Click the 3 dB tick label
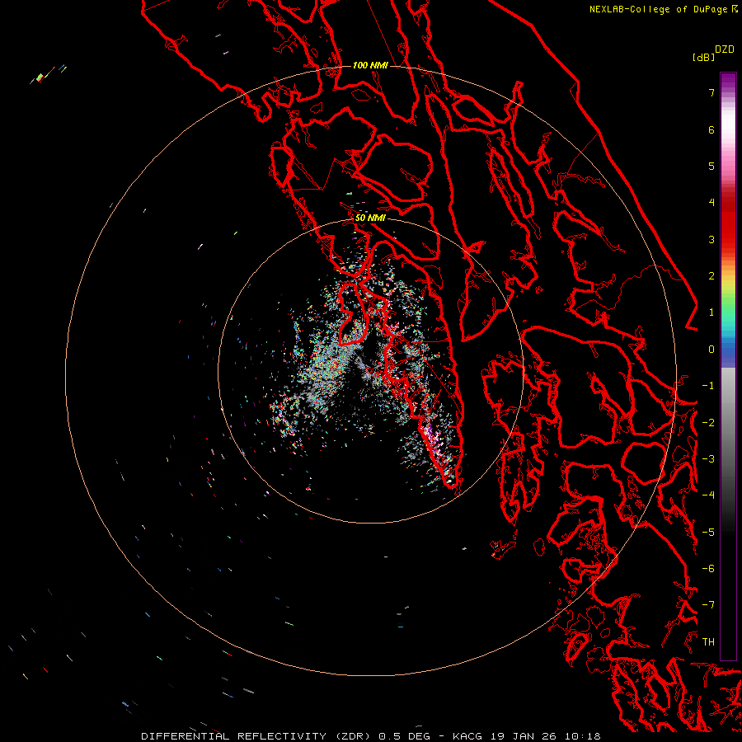The width and height of the screenshot is (742, 742). coord(711,239)
